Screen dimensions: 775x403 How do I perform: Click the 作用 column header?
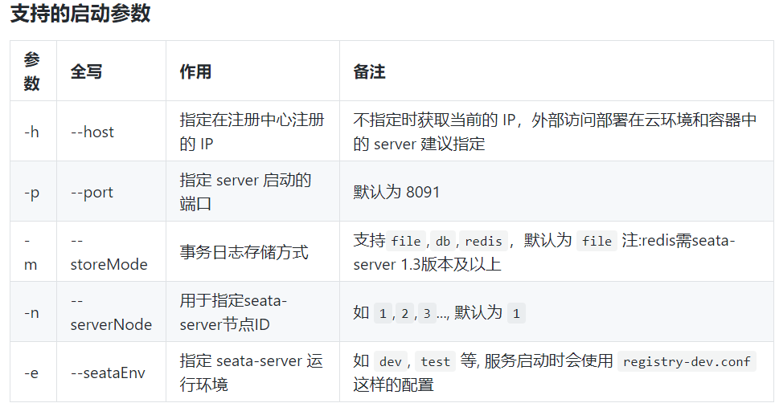pyautogui.click(x=252, y=71)
